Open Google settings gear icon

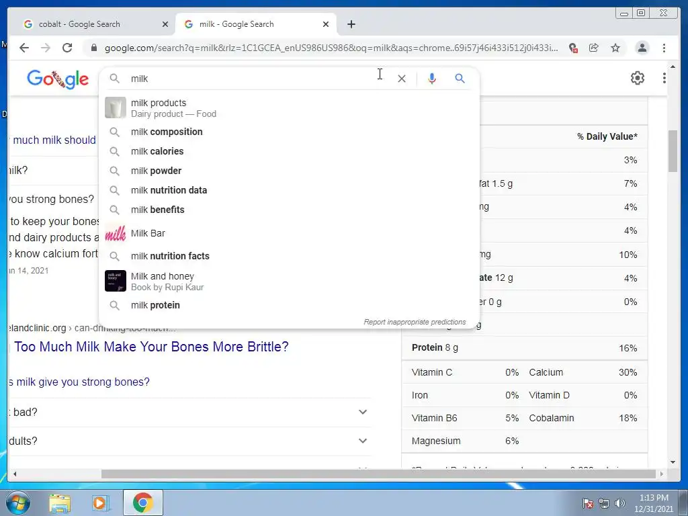(637, 78)
